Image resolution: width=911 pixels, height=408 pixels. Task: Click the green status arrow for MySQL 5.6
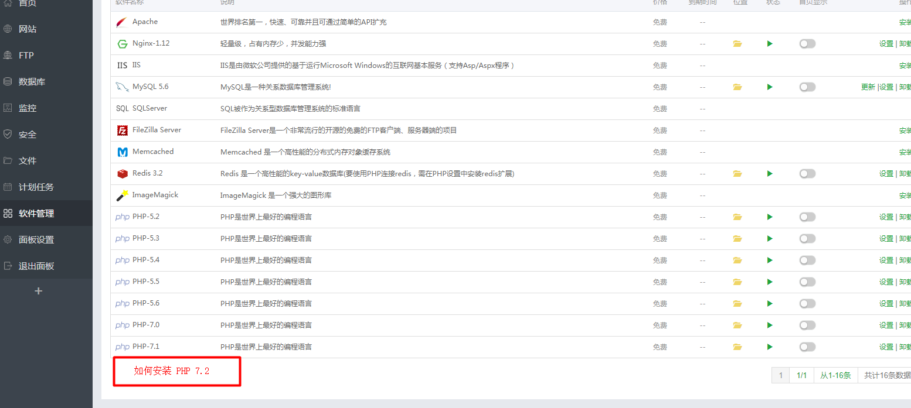770,87
